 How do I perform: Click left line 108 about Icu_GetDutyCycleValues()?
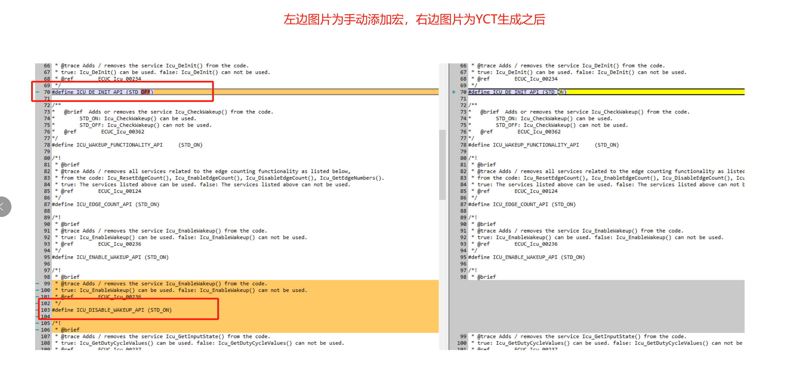(x=199, y=343)
